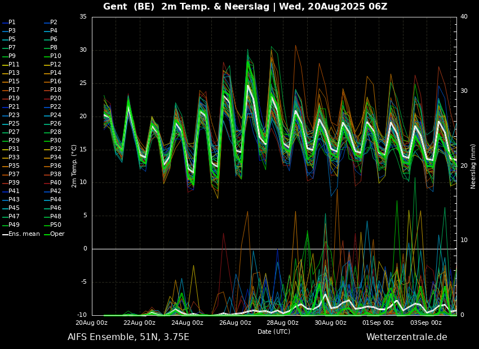Select the P50 legend entry
This screenshot has height=349, width=479.
[56, 225]
